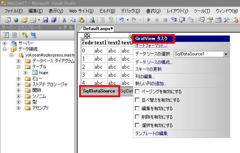Click the Save All toolbar icon
The width and height of the screenshot is (240, 153).
coord(54,20)
